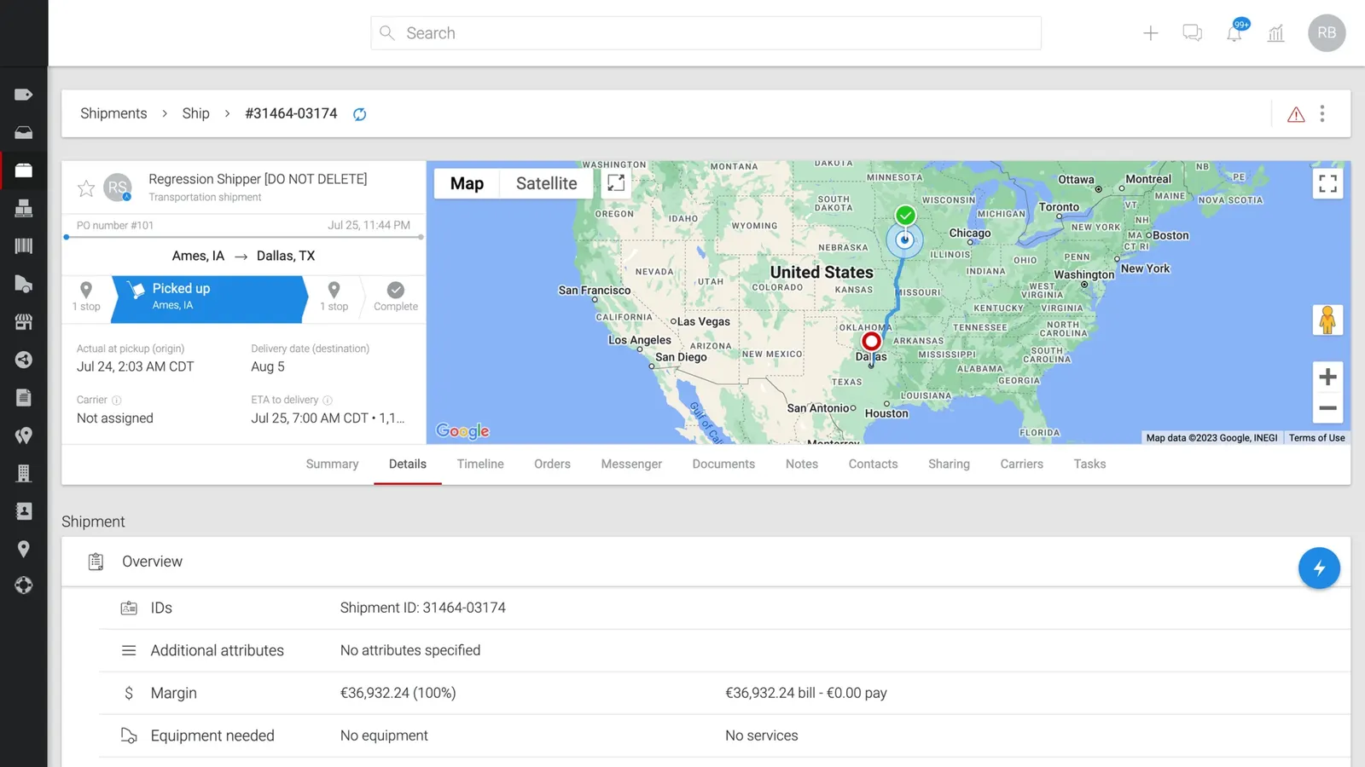The width and height of the screenshot is (1365, 767).
Task: Click the Terms of Use map link
Action: click(x=1316, y=438)
